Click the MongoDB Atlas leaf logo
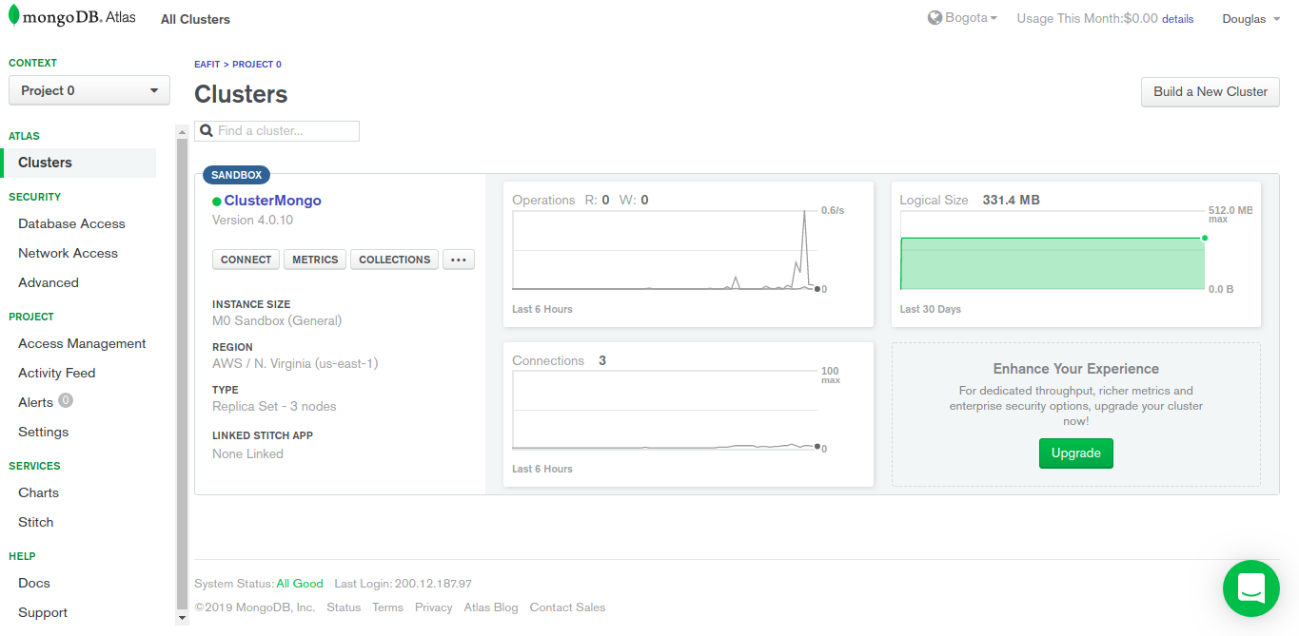 (14, 15)
